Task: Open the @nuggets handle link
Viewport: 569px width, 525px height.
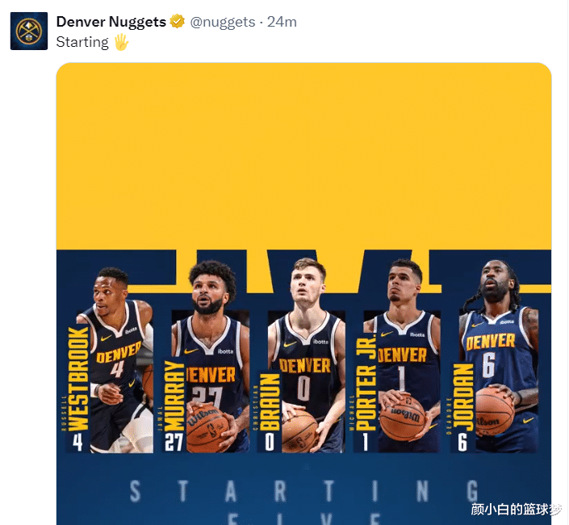Action: point(223,22)
